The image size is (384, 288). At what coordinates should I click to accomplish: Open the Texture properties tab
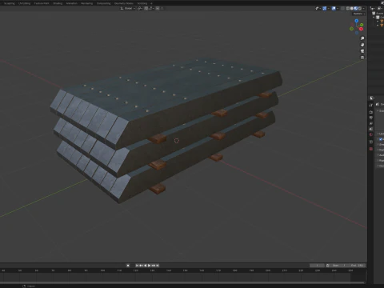[371, 149]
